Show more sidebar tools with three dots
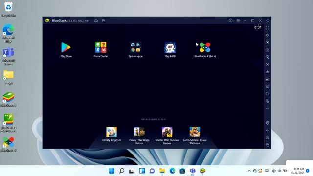 [x=268, y=109]
